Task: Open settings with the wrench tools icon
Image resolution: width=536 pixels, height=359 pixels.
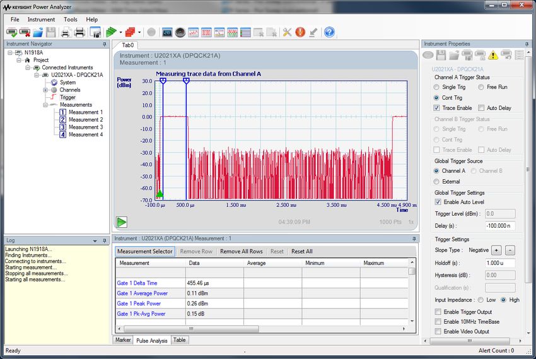Action: [x=287, y=32]
